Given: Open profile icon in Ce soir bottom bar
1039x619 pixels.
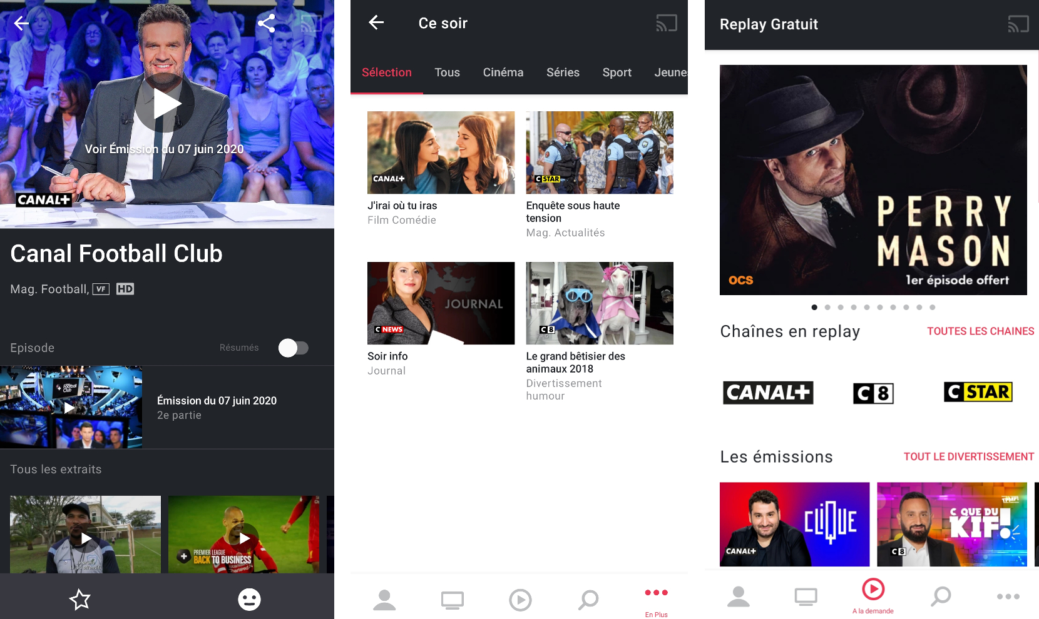Looking at the screenshot, I should coord(384,600).
